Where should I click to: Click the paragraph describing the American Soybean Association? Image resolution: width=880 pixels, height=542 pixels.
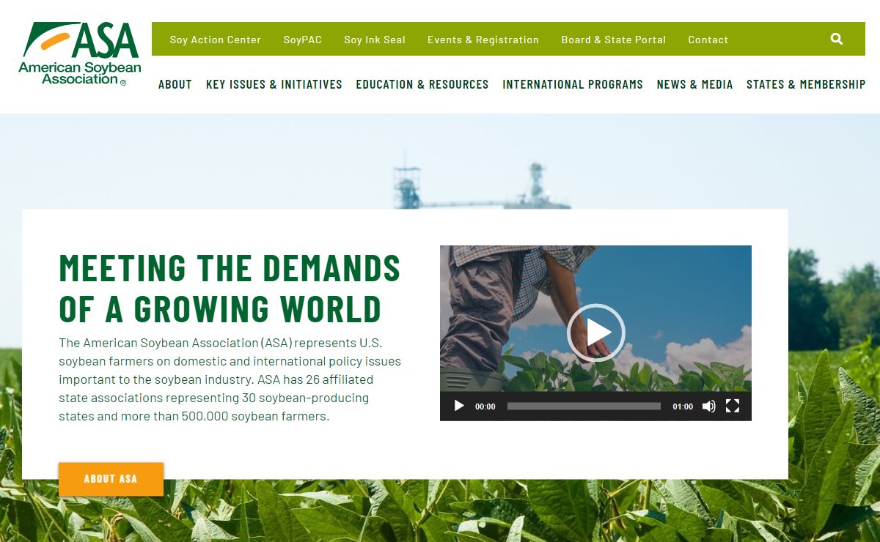[x=230, y=379]
